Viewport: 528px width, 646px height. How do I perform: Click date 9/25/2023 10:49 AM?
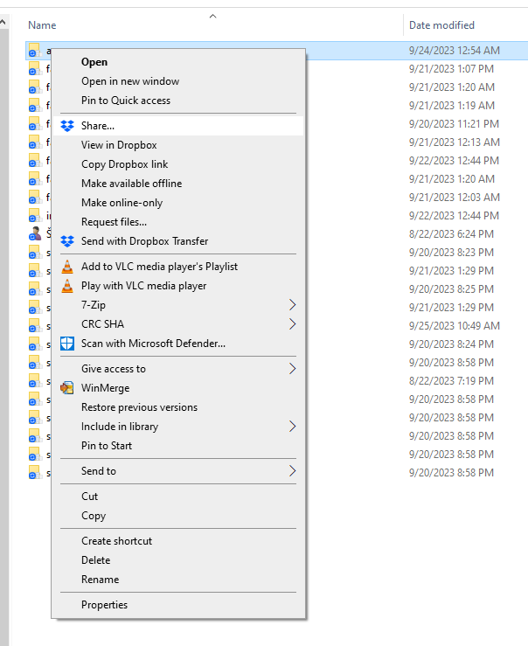click(x=455, y=325)
